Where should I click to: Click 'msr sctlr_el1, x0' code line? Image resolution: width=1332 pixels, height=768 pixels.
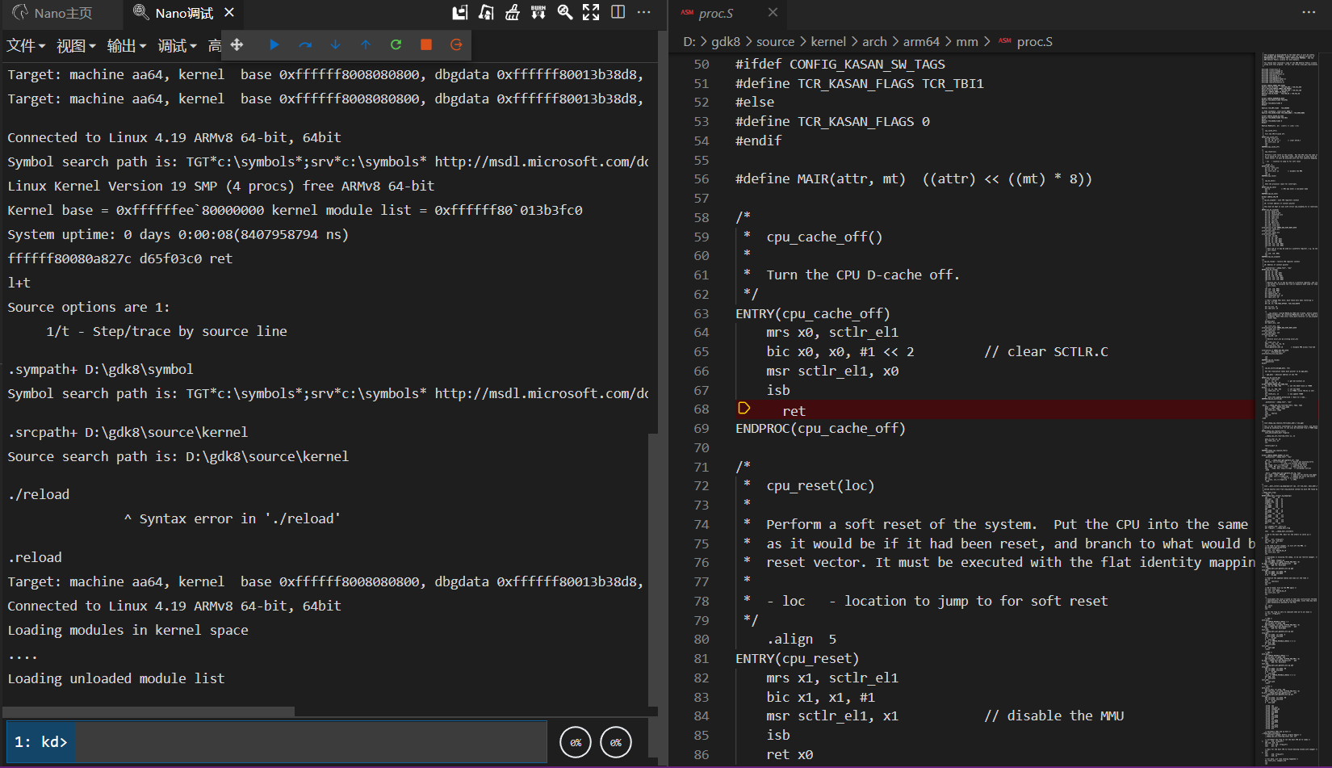[832, 371]
